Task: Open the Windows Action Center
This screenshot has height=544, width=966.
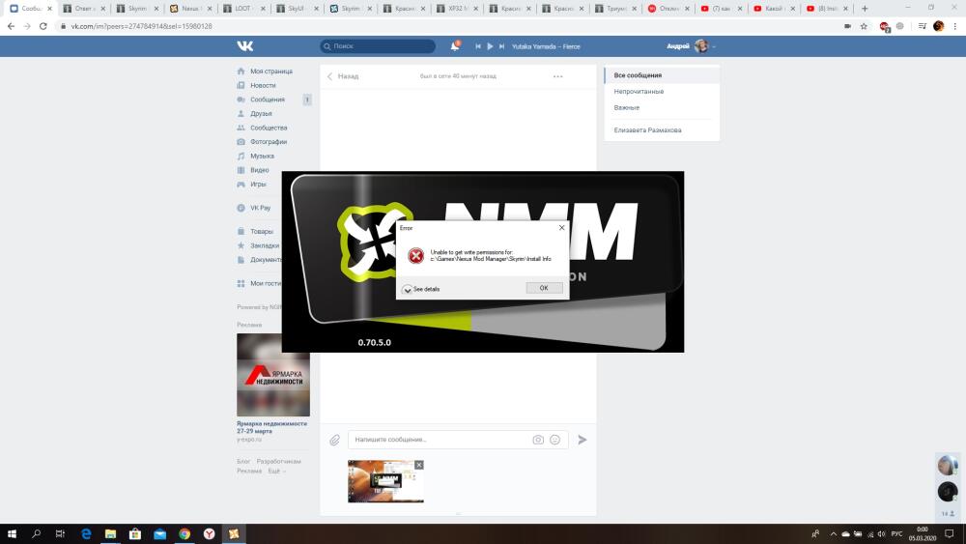Action: [x=950, y=534]
